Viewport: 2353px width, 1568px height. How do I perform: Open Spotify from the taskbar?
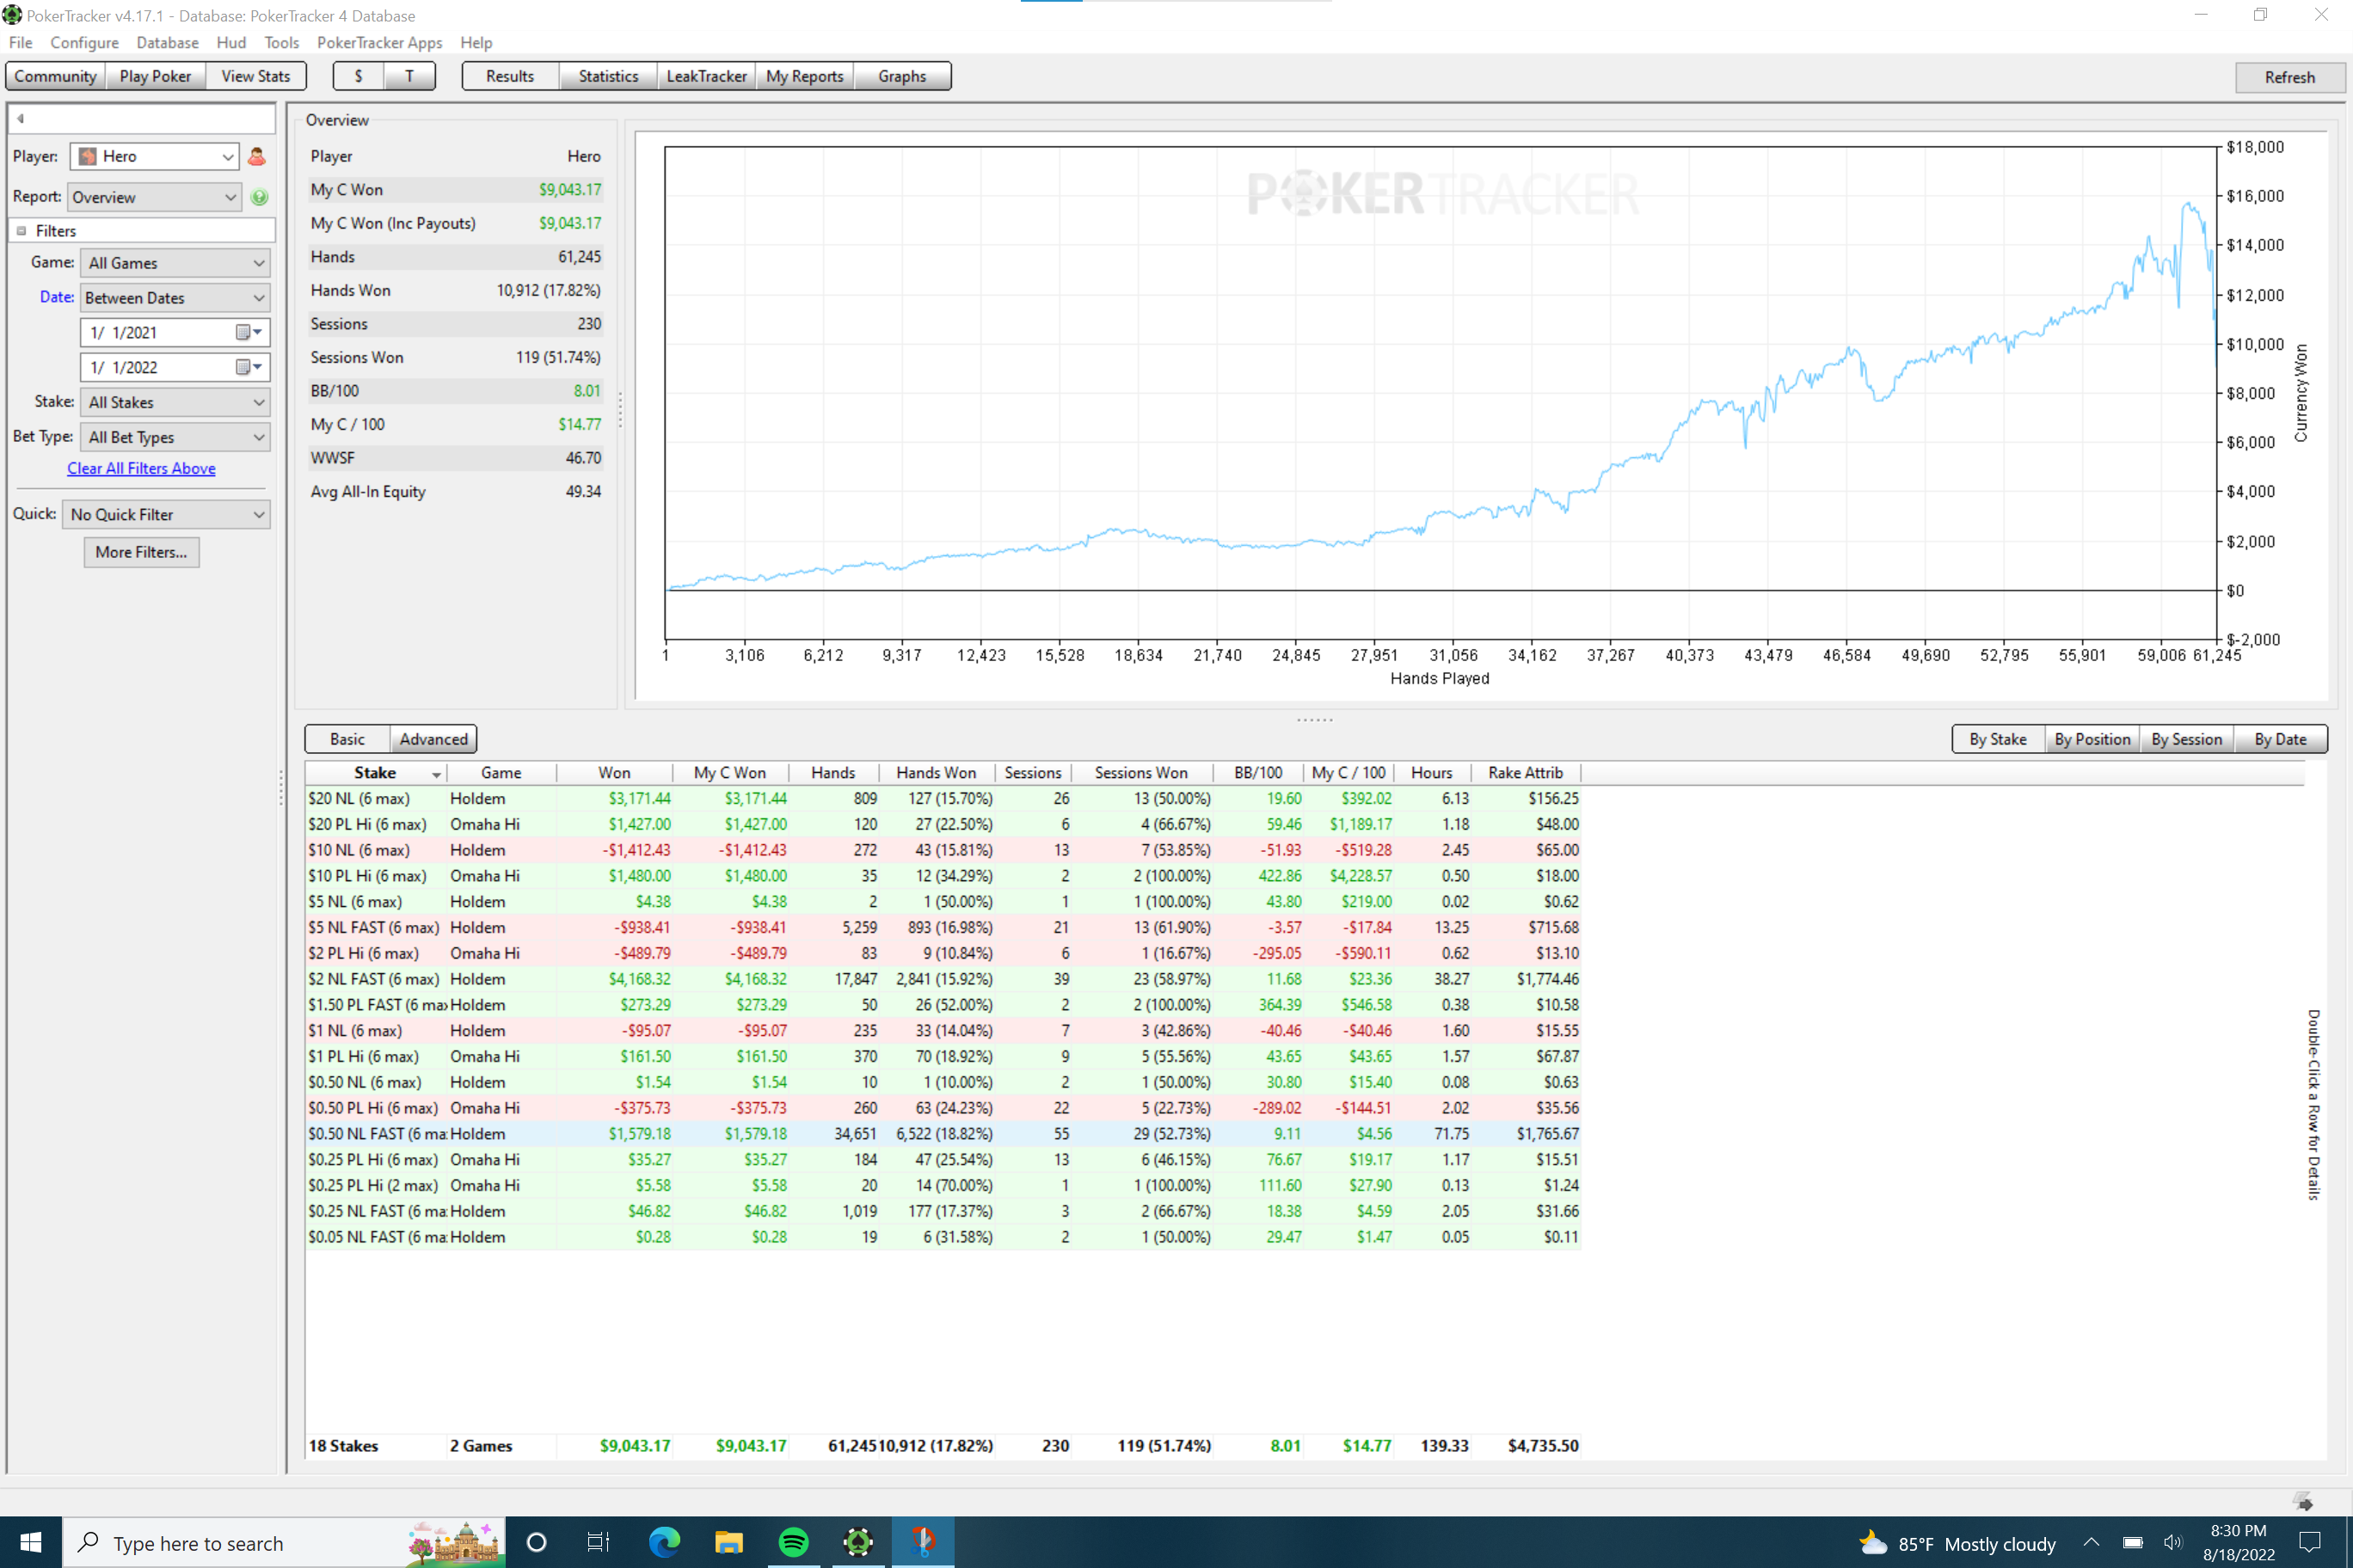click(793, 1542)
